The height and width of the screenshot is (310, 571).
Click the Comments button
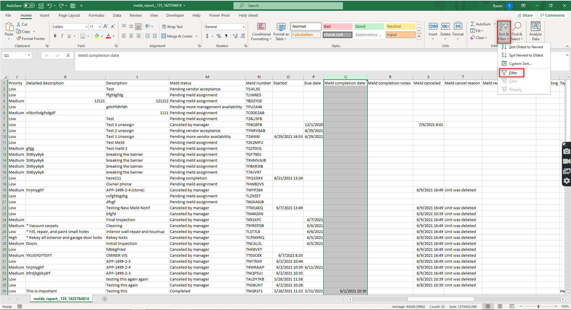(x=552, y=15)
